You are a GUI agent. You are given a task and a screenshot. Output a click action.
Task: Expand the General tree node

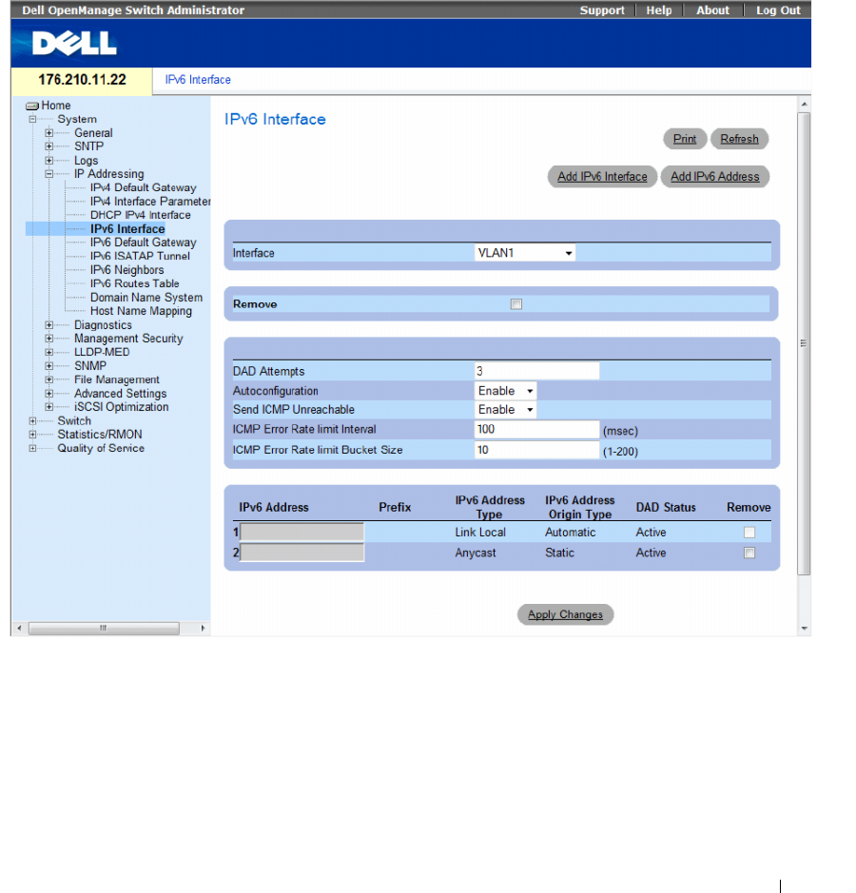pos(49,133)
